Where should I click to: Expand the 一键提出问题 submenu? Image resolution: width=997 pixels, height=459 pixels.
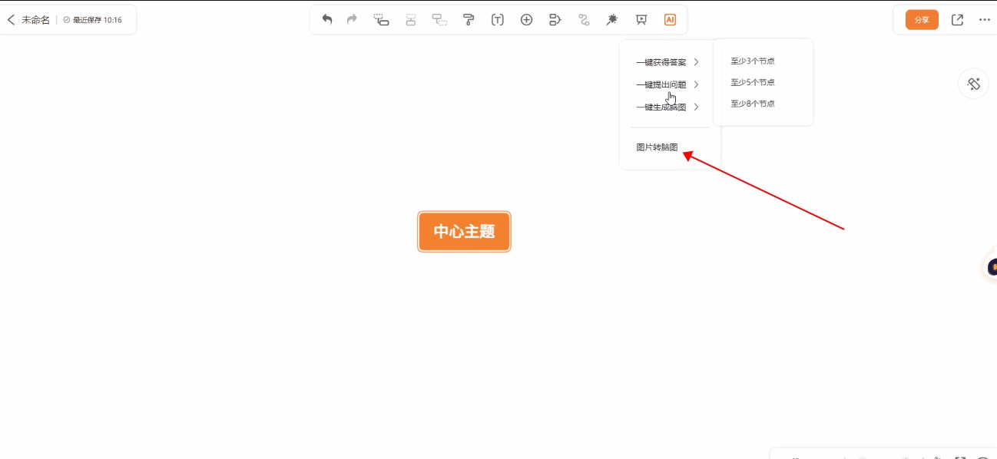667,84
